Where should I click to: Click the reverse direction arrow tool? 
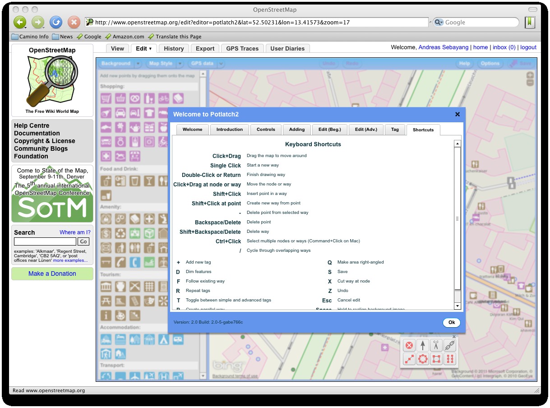423,346
